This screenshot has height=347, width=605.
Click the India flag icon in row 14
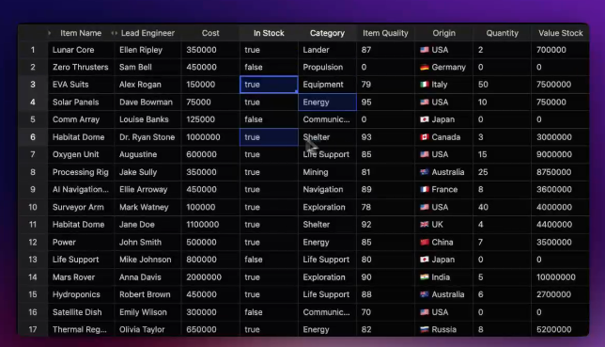425,277
